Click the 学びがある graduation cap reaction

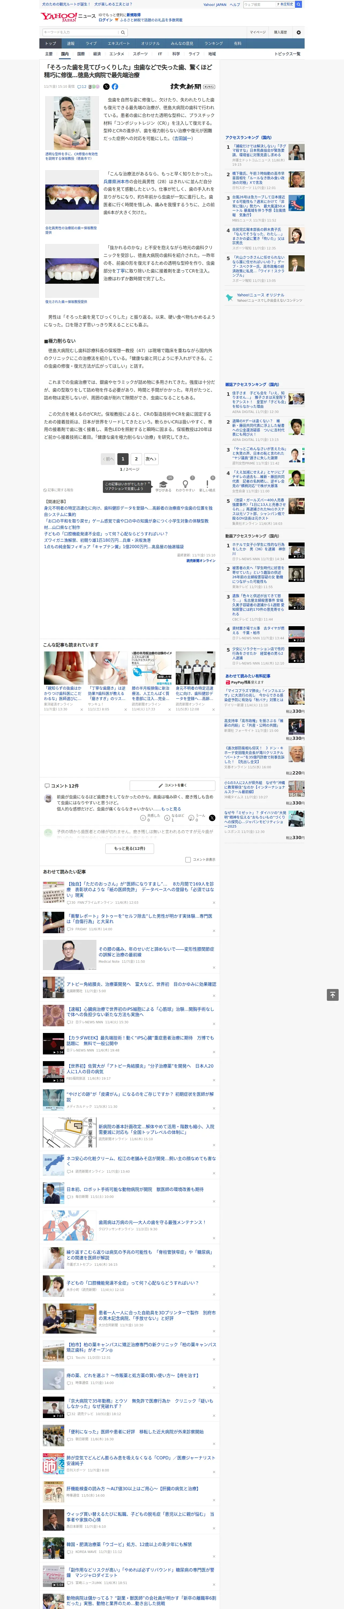(x=164, y=484)
